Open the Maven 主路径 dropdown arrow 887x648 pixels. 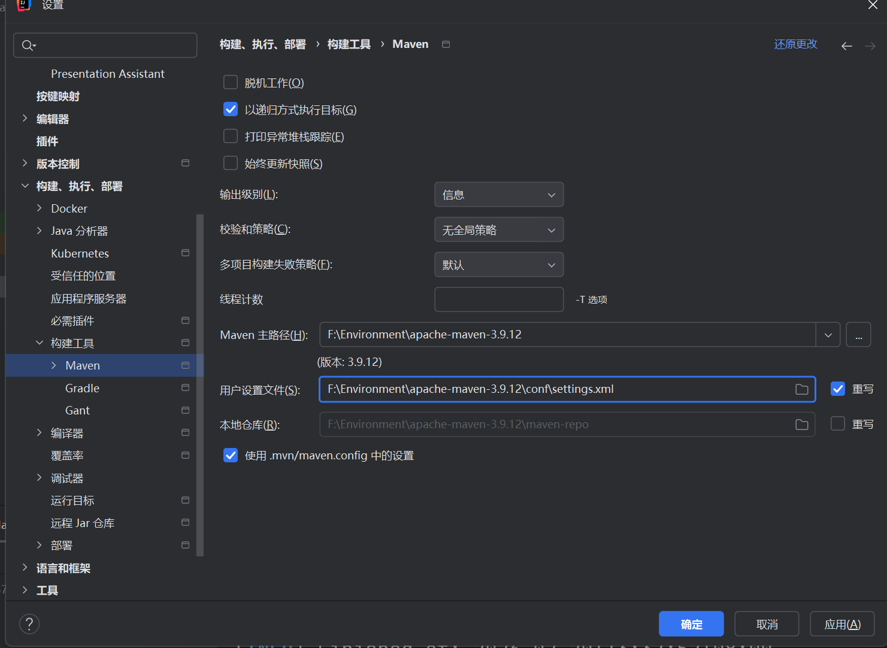point(828,335)
